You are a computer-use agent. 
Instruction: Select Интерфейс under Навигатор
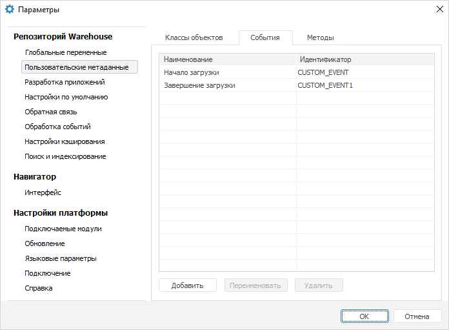pos(43,192)
